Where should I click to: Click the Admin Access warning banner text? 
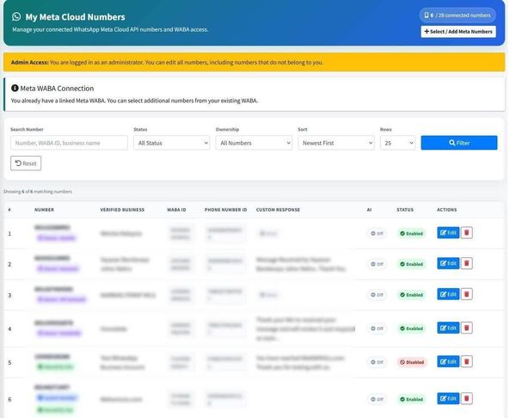167,62
